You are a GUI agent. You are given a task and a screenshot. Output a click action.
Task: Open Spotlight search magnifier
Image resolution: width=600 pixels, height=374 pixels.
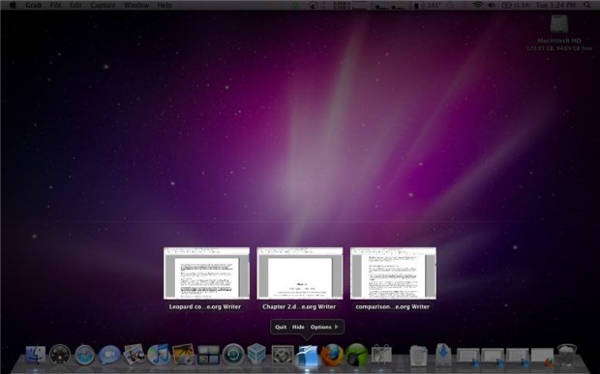[x=587, y=5]
